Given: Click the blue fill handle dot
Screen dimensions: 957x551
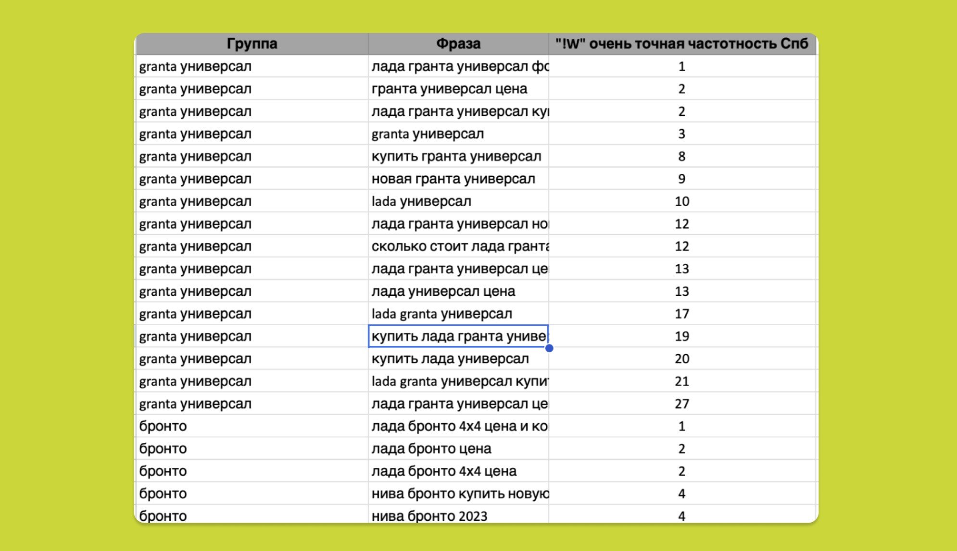Looking at the screenshot, I should [549, 348].
